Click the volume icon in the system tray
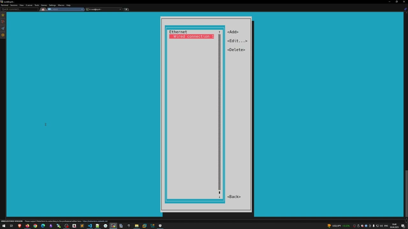The height and width of the screenshot is (229, 408). point(381,226)
